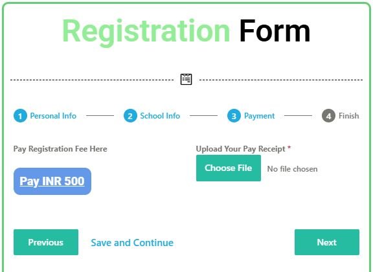
Task: Click the black Form heading word
Action: click(275, 31)
